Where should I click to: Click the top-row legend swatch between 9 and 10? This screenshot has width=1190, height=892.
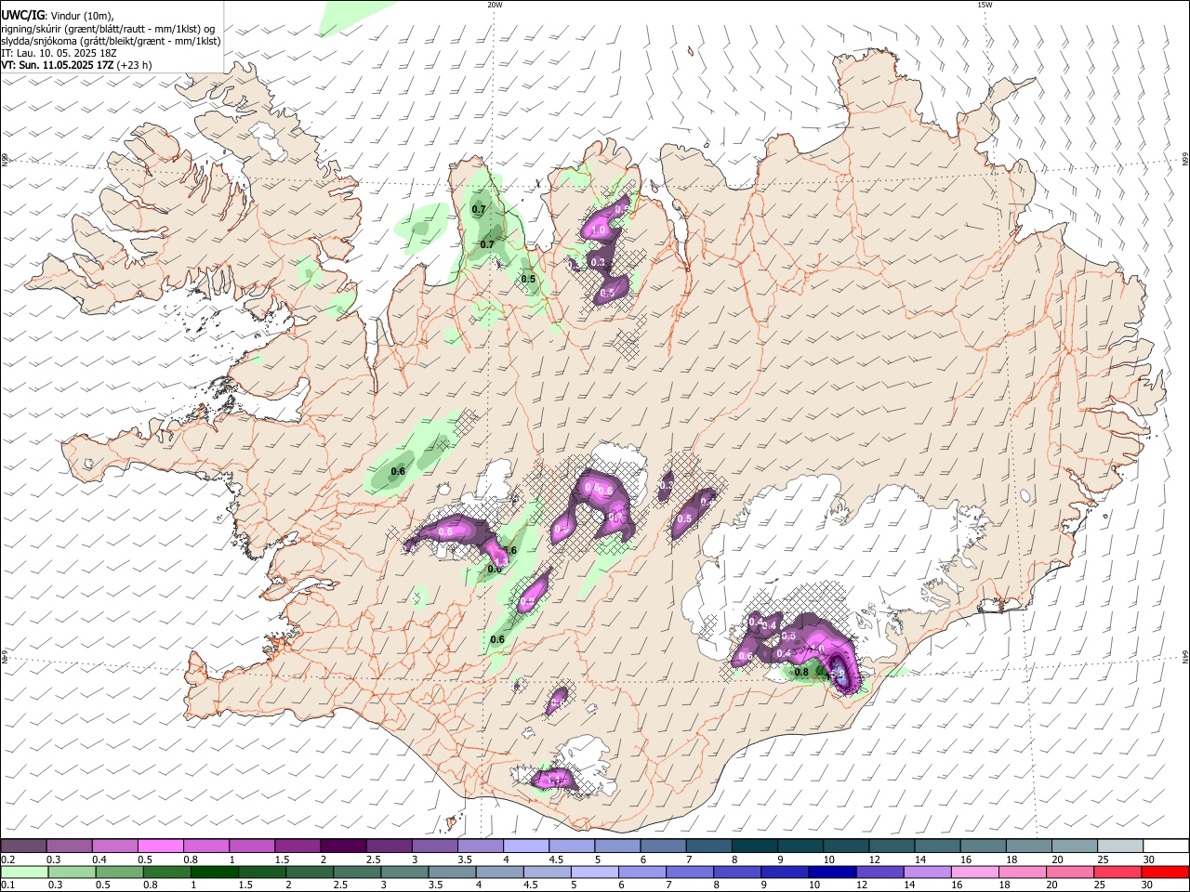800,846
